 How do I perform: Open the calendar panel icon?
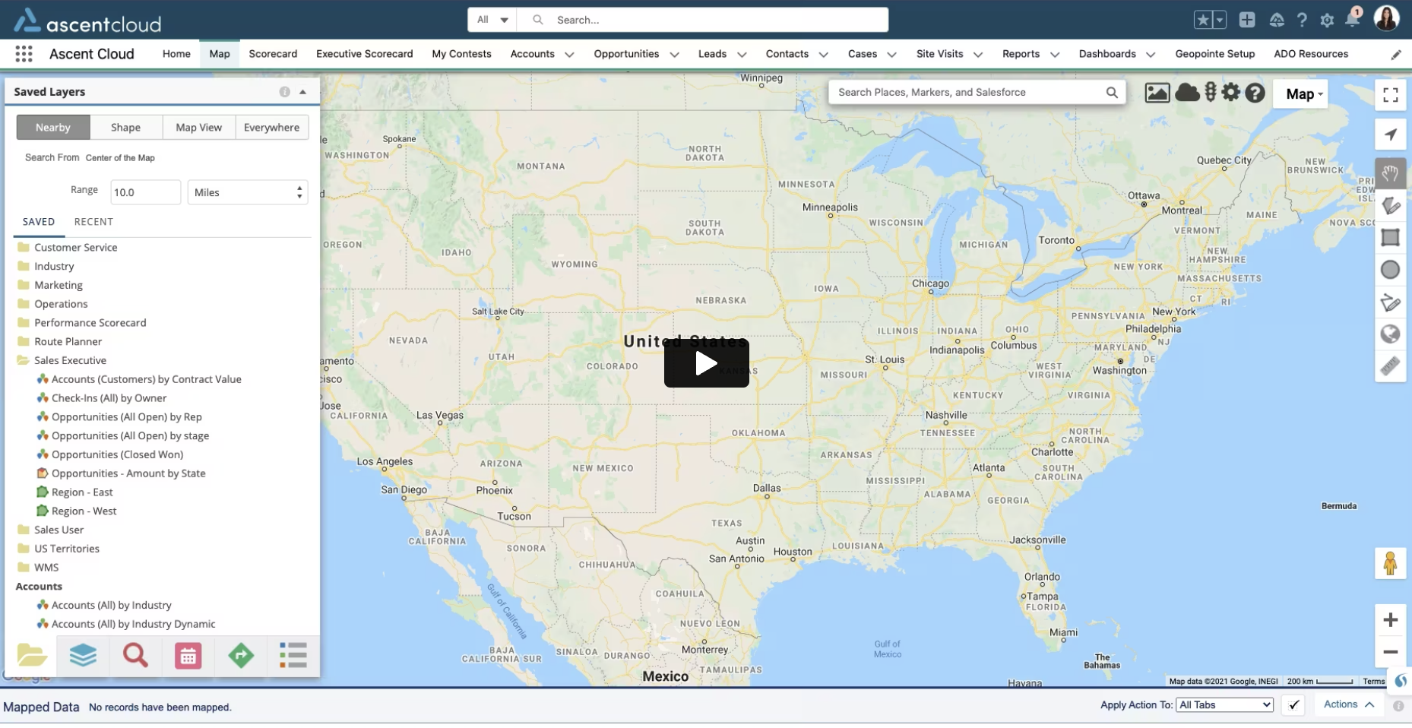pyautogui.click(x=188, y=655)
